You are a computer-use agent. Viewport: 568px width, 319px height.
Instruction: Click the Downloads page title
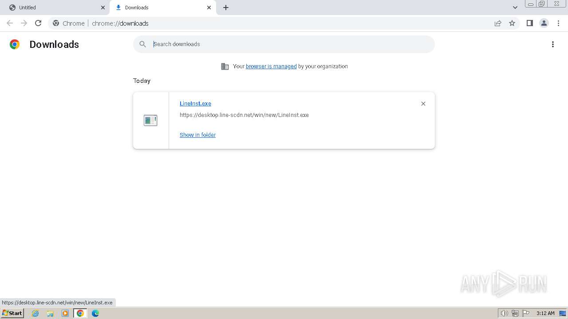pos(54,44)
